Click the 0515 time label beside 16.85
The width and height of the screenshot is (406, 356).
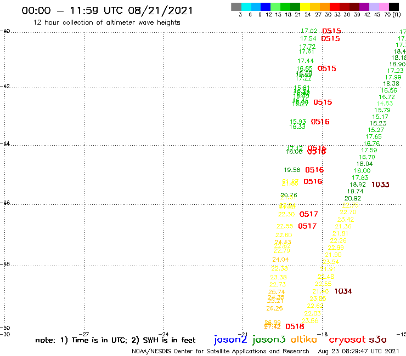click(x=327, y=68)
